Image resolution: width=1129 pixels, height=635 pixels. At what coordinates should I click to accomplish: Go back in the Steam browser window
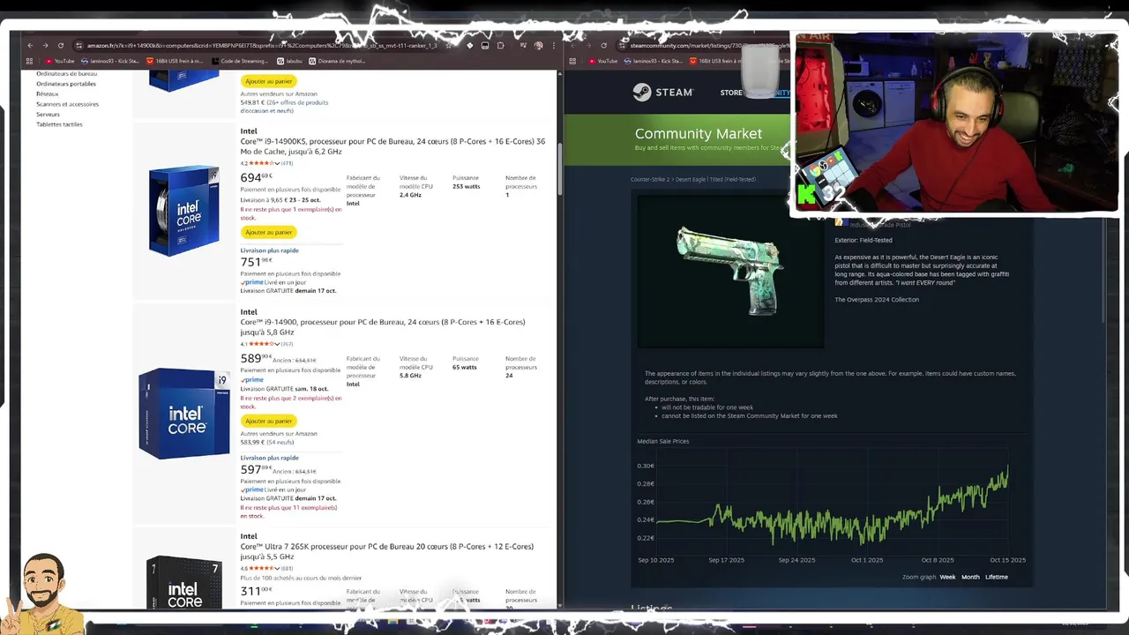click(573, 45)
